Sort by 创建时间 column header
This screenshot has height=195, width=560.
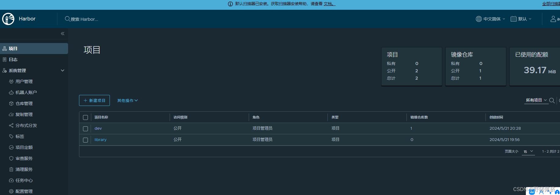496,117
